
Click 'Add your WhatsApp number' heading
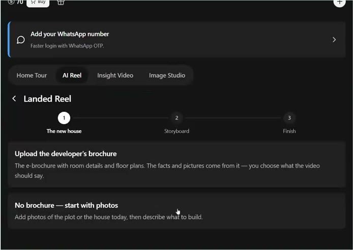pyautogui.click(x=70, y=34)
